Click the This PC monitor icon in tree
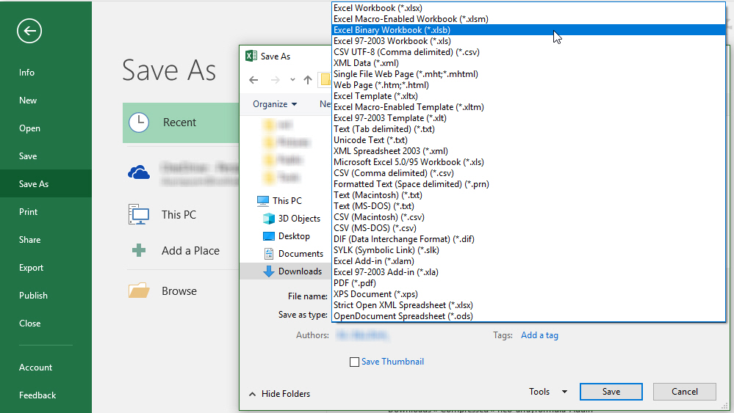 pyautogui.click(x=263, y=201)
